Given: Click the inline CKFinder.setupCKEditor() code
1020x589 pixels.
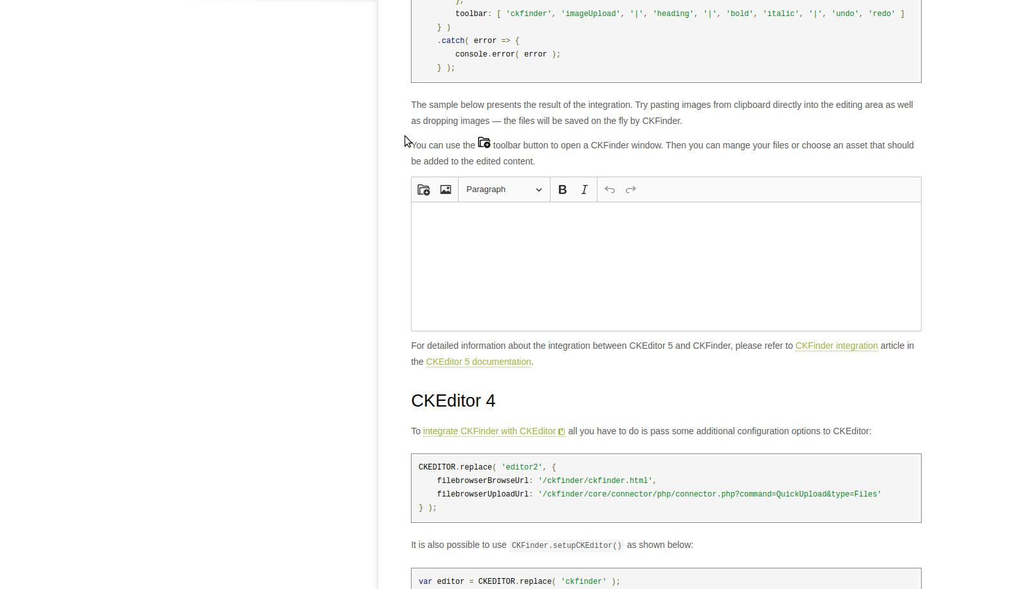Looking at the screenshot, I should click(567, 545).
